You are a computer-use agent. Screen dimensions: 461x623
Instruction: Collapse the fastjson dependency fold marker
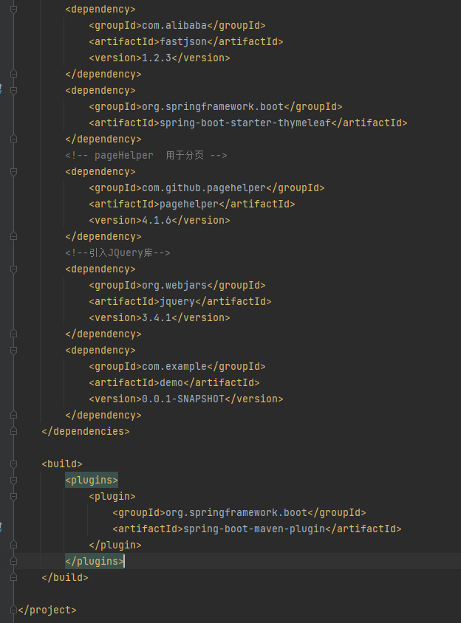point(13,9)
